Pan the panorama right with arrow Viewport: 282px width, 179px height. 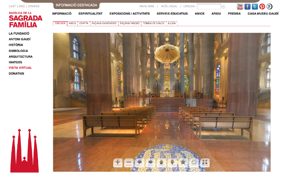tap(151, 163)
